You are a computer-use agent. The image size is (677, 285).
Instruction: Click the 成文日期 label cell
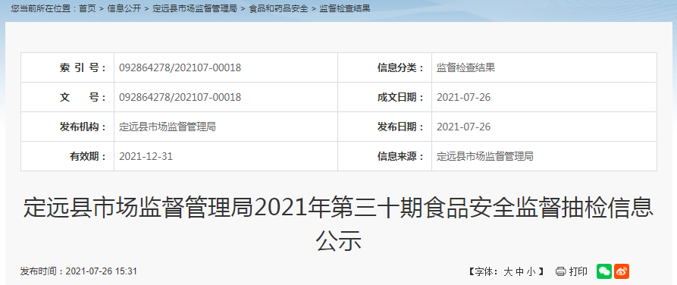(x=384, y=97)
